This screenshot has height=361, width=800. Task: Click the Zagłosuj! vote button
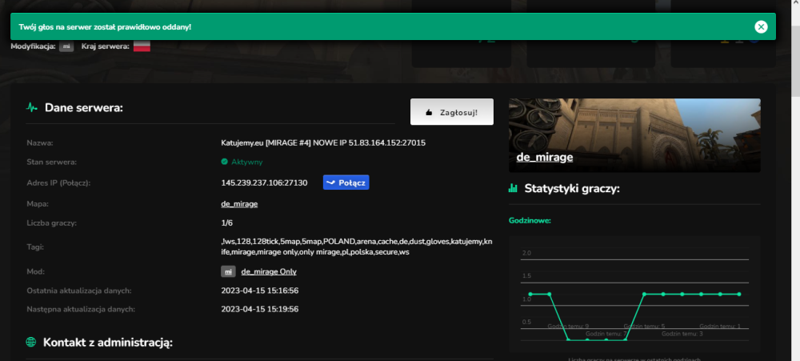pos(451,112)
